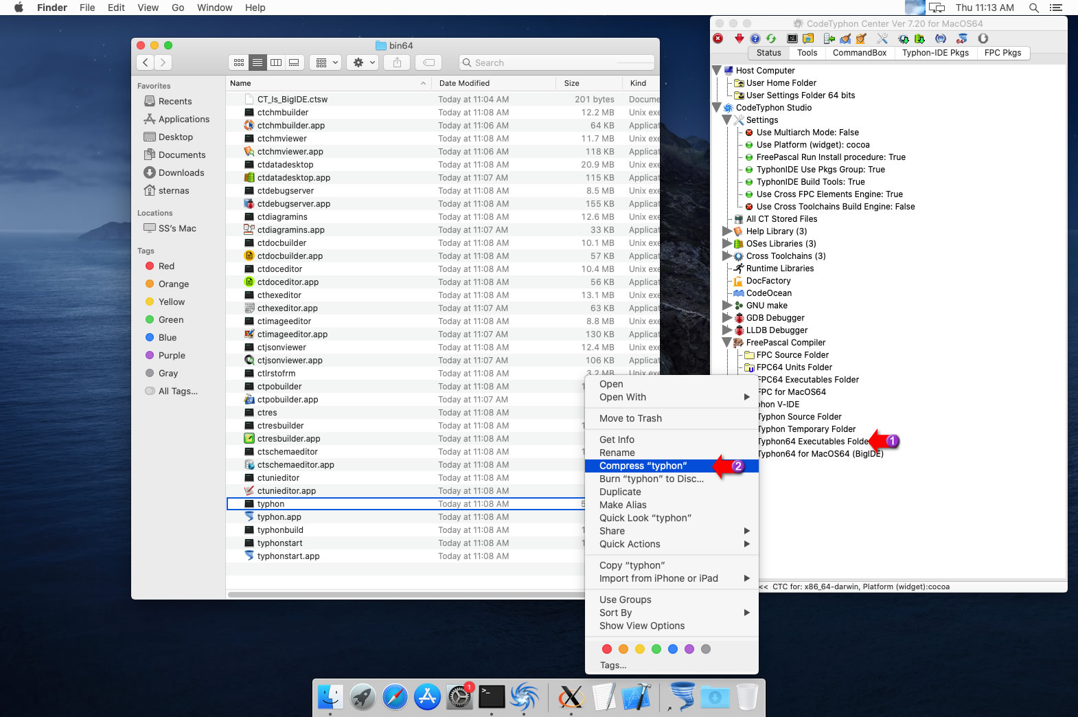This screenshot has height=717, width=1078.
Task: Switch Finder to icon view
Action: click(238, 62)
